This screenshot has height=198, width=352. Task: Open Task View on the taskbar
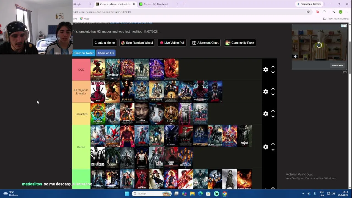coord(177,194)
